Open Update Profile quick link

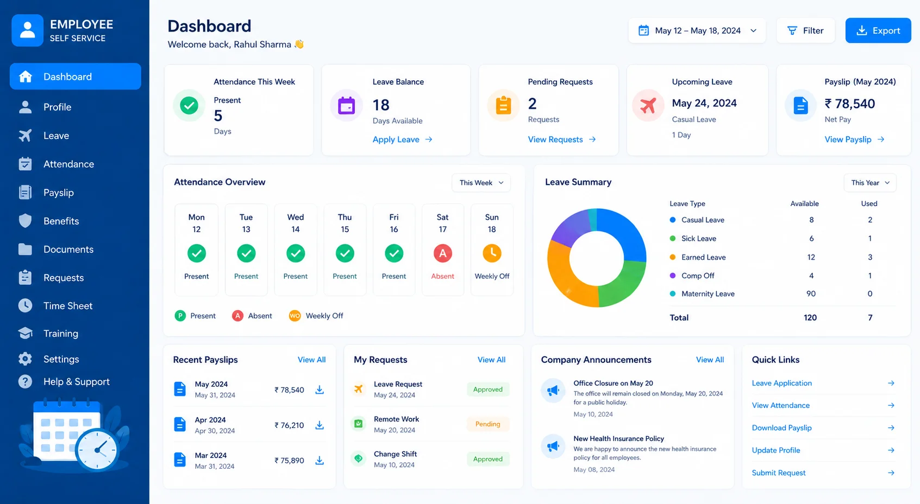[823, 450]
